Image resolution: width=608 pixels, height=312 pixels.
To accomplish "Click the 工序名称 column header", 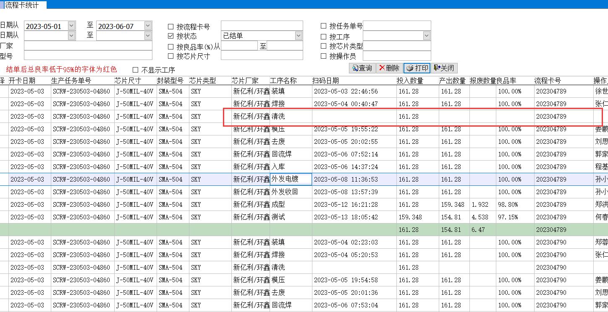I will coord(283,81).
